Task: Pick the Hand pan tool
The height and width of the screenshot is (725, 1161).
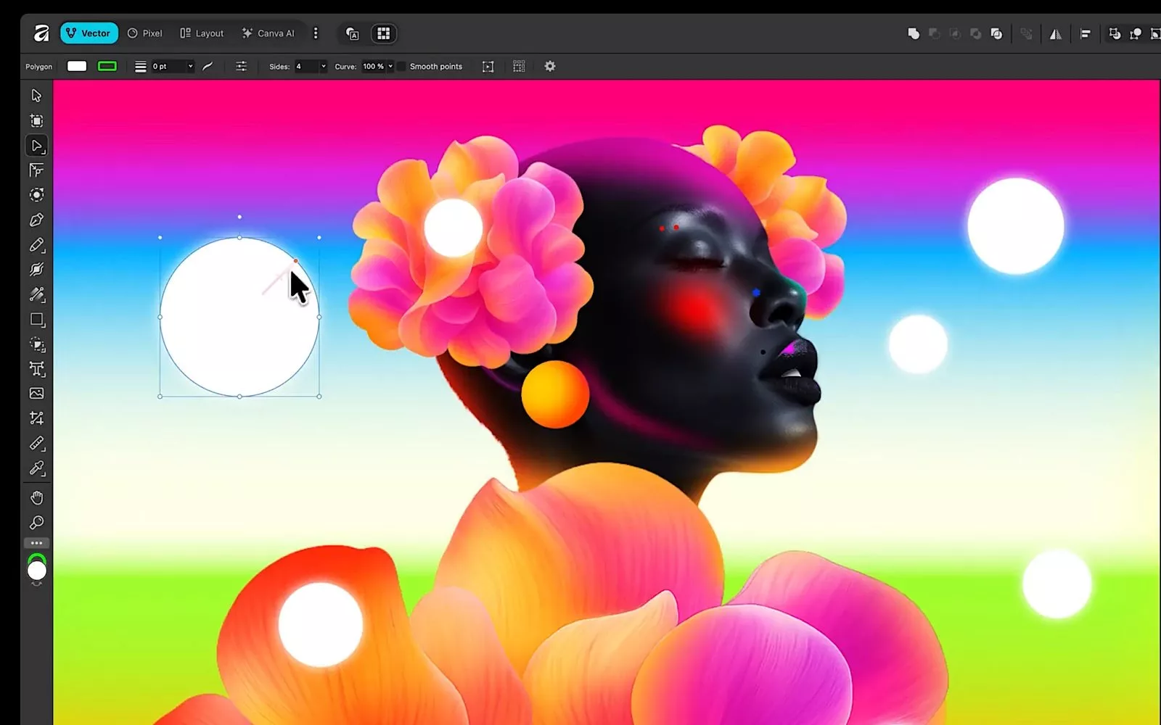Action: click(36, 497)
